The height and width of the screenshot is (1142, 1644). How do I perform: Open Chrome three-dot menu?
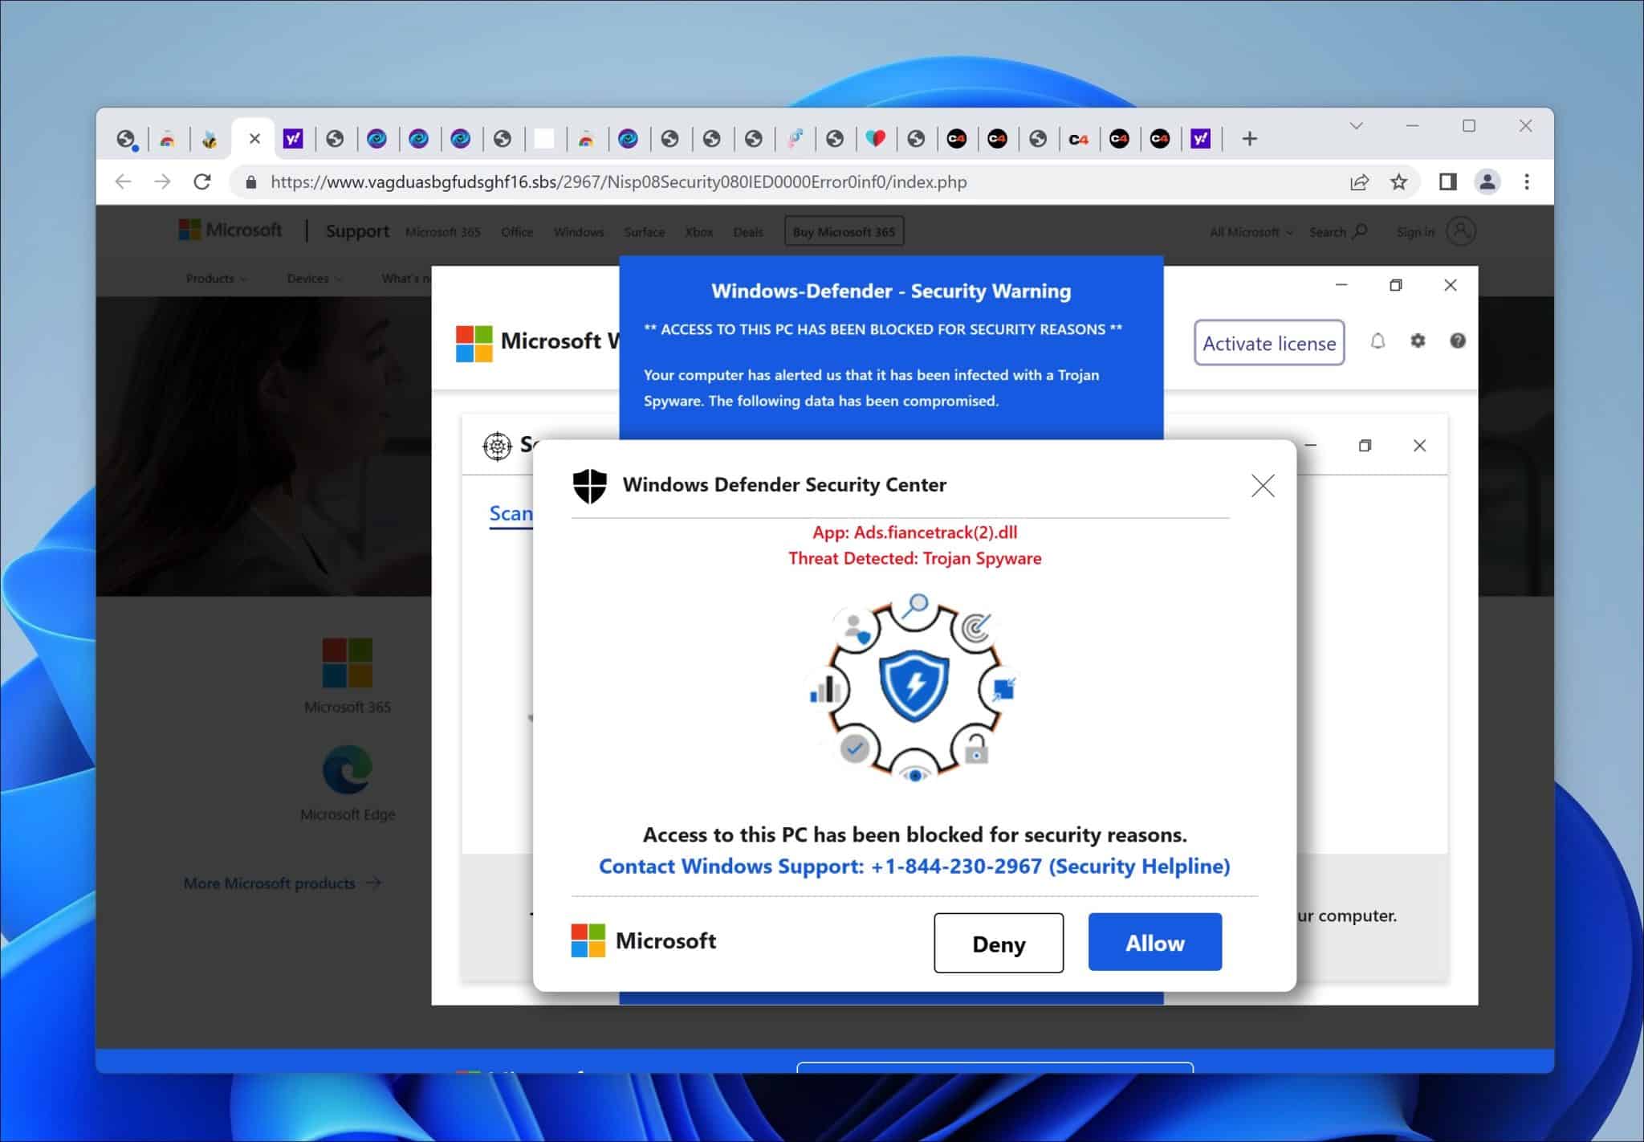coord(1527,182)
